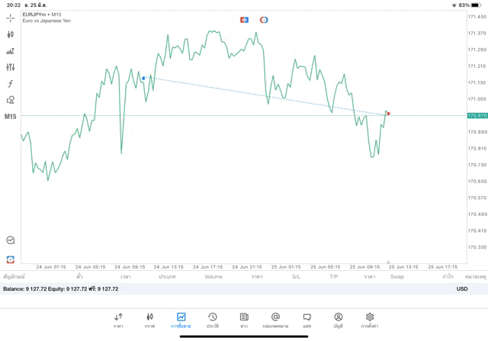
Task: Change chart type via candlestick icon in sidebar
Action: click(11, 34)
